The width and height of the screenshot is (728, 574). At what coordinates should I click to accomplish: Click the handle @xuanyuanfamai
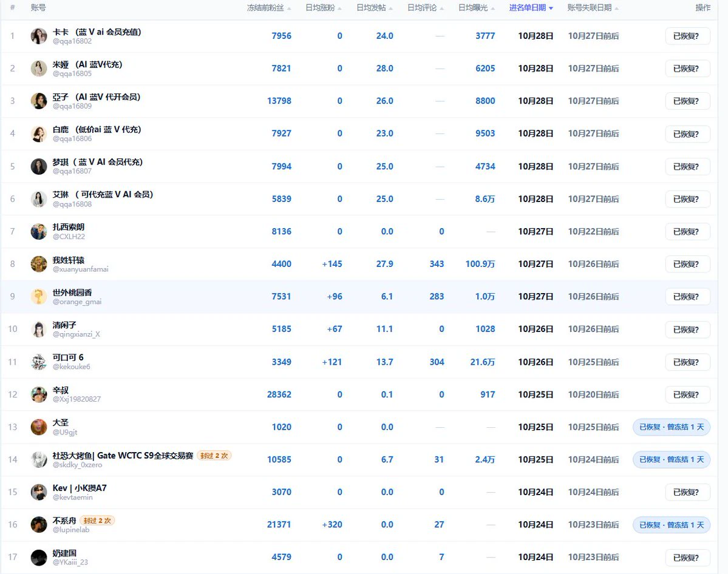click(x=80, y=269)
